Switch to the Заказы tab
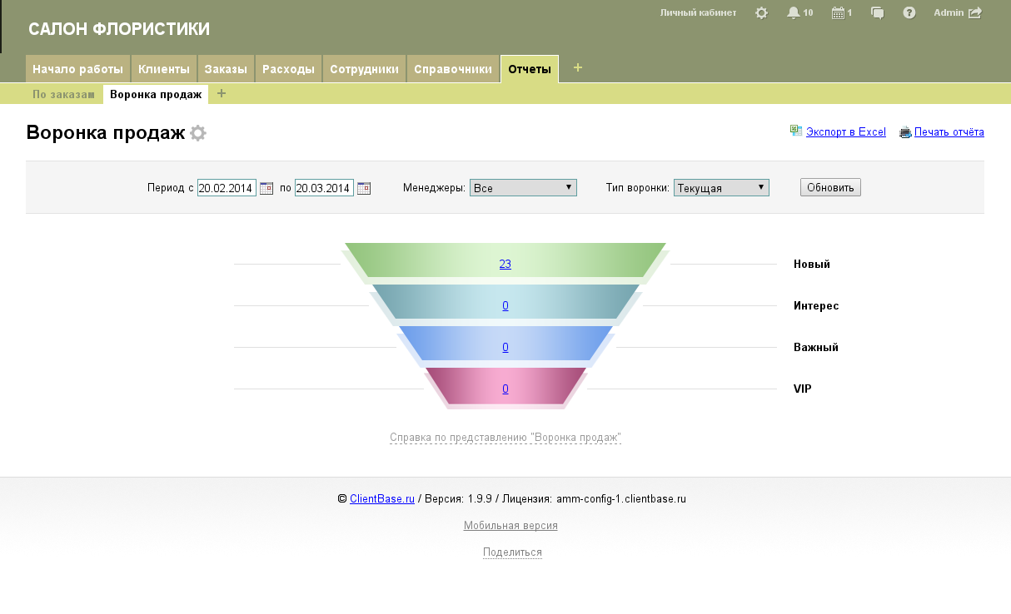Screen dimensions: 1011x614 [226, 69]
